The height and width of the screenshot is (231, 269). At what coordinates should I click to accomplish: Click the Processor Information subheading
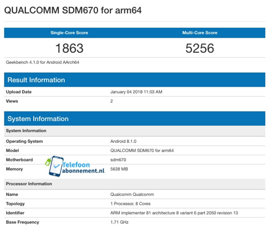coord(29,184)
